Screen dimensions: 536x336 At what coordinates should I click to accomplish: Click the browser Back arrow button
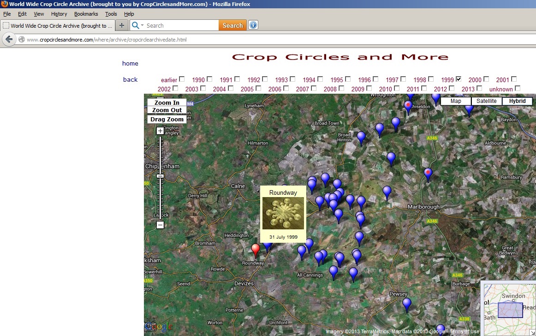(9, 40)
